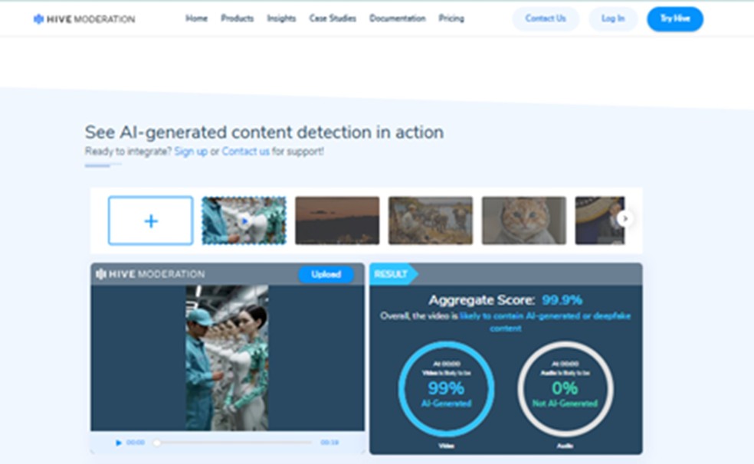Screen dimensions: 754x464
Task: Click the 0% Not AI-Generated audio circle
Action: tap(565, 389)
